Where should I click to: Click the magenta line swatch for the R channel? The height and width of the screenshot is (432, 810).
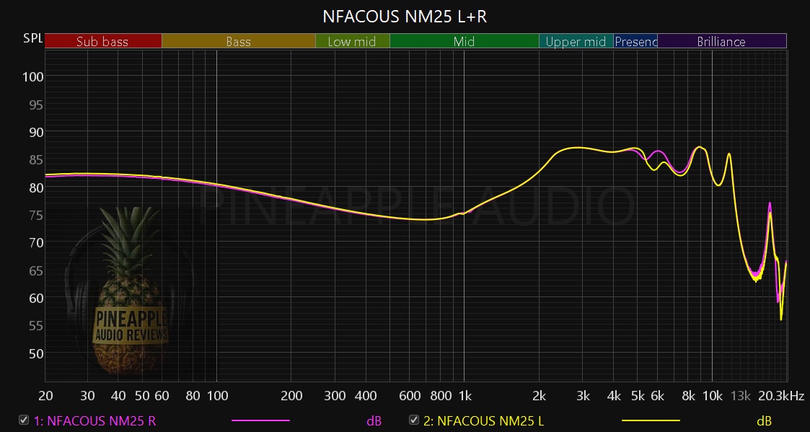click(260, 420)
